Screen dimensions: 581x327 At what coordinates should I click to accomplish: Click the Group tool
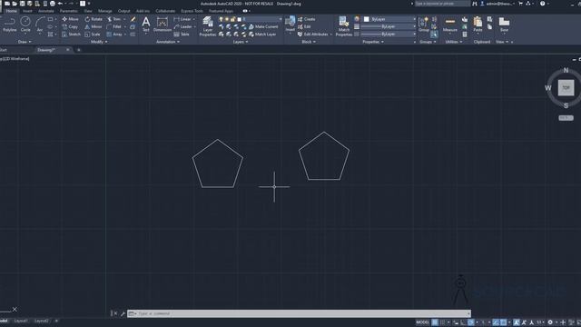click(424, 25)
